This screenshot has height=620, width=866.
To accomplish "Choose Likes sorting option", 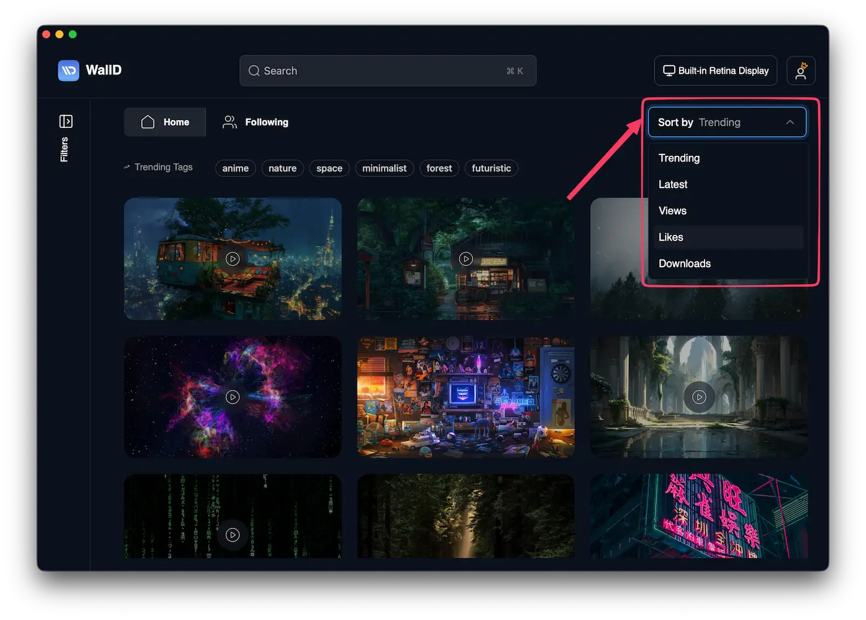I will click(671, 237).
